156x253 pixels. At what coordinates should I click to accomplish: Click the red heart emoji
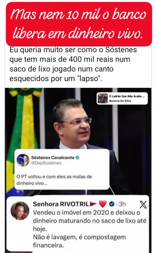click(103, 204)
